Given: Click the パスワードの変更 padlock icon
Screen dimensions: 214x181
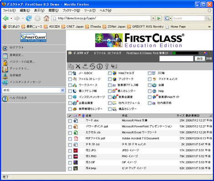Looking at the screenshot, I should [x=5, y=63].
